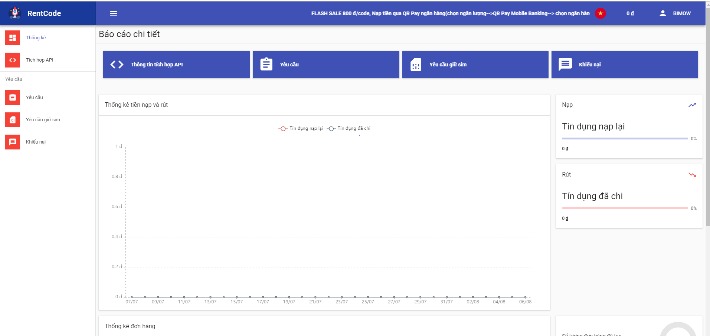Click the Báo cáo chi tiết heading

point(129,34)
